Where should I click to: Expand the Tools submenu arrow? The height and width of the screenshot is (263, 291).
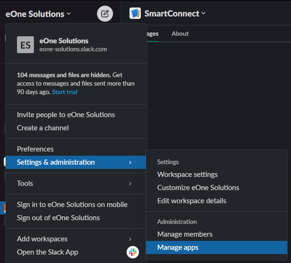coord(130,183)
